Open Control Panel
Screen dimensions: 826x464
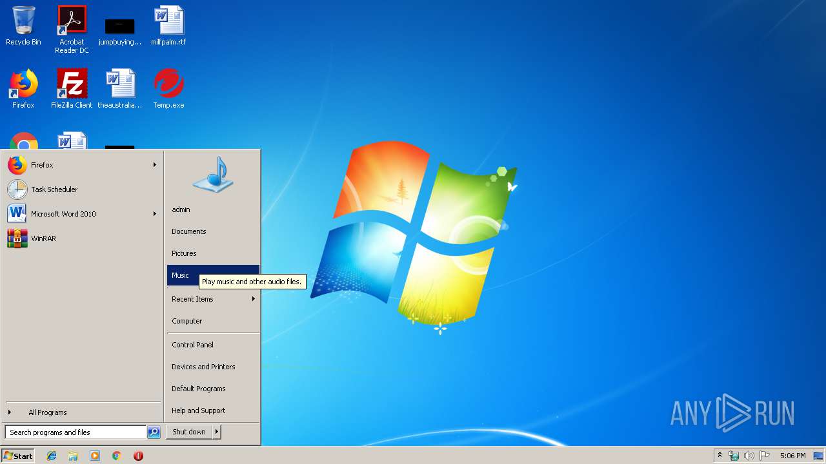213,345
